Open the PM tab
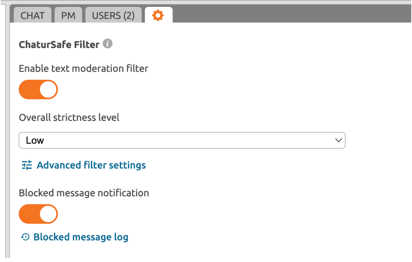 [68, 15]
